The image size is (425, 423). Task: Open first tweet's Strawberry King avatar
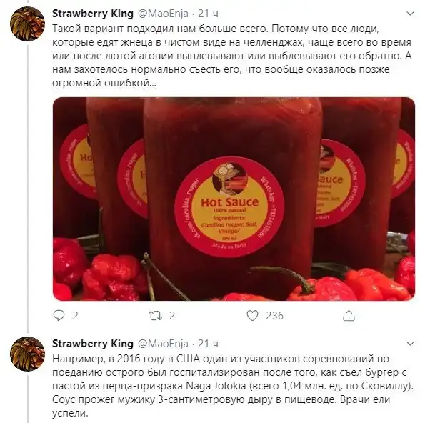(x=27, y=24)
